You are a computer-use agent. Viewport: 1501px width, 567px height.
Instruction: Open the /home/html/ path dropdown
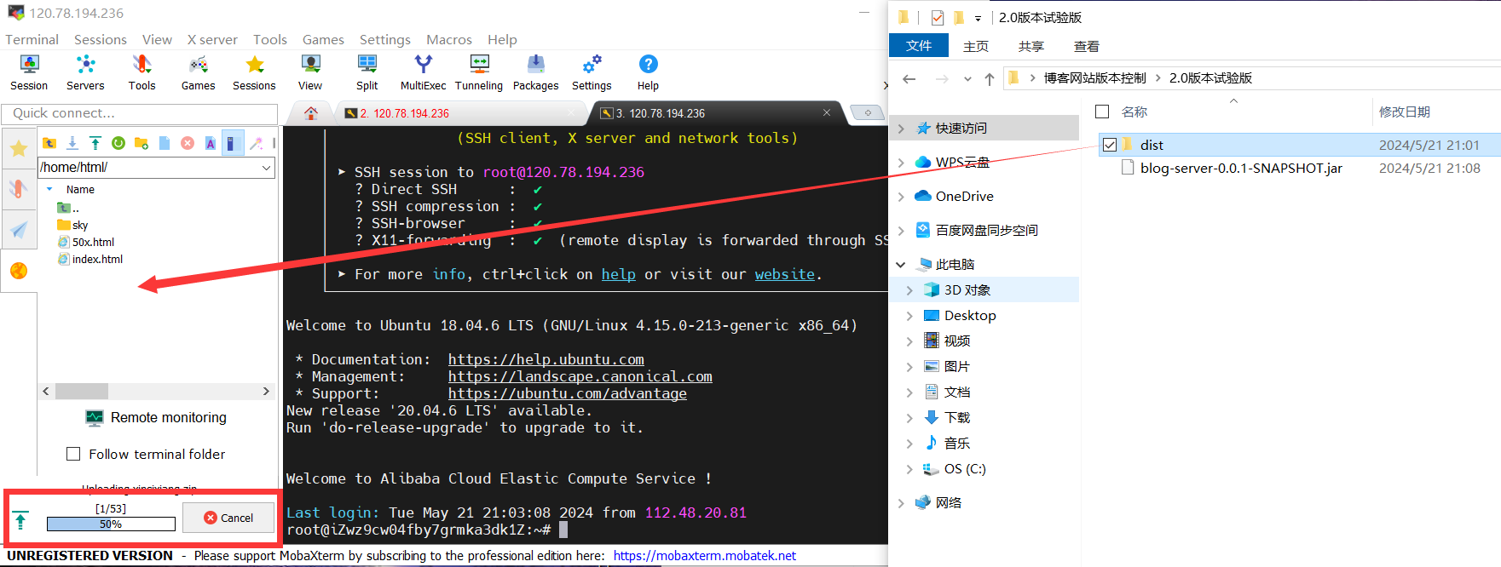point(267,168)
